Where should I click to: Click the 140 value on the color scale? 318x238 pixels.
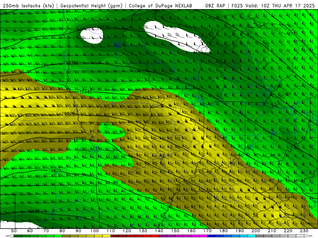coord(159,231)
